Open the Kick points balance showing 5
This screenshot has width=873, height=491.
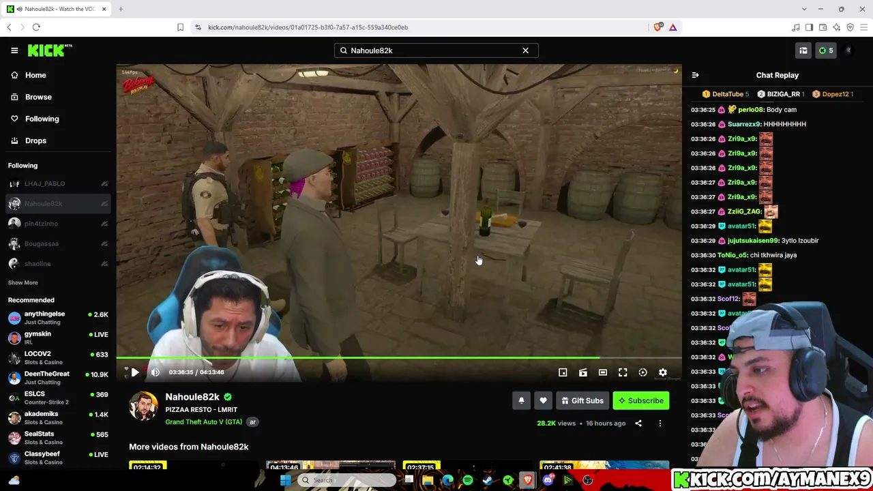click(826, 50)
